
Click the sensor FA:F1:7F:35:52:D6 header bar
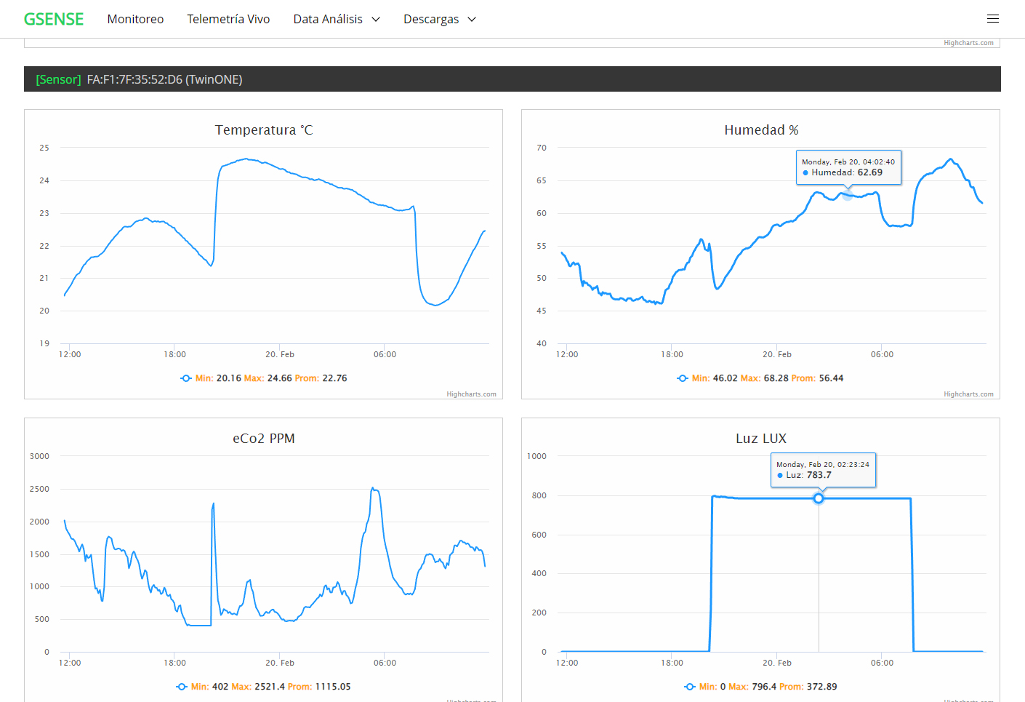point(512,79)
